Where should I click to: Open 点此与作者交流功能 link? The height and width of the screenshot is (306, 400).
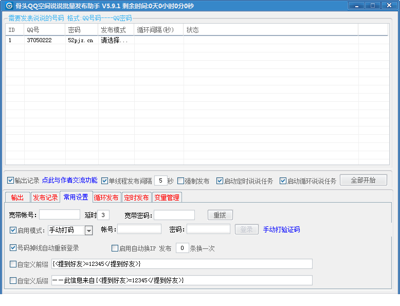pos(69,181)
